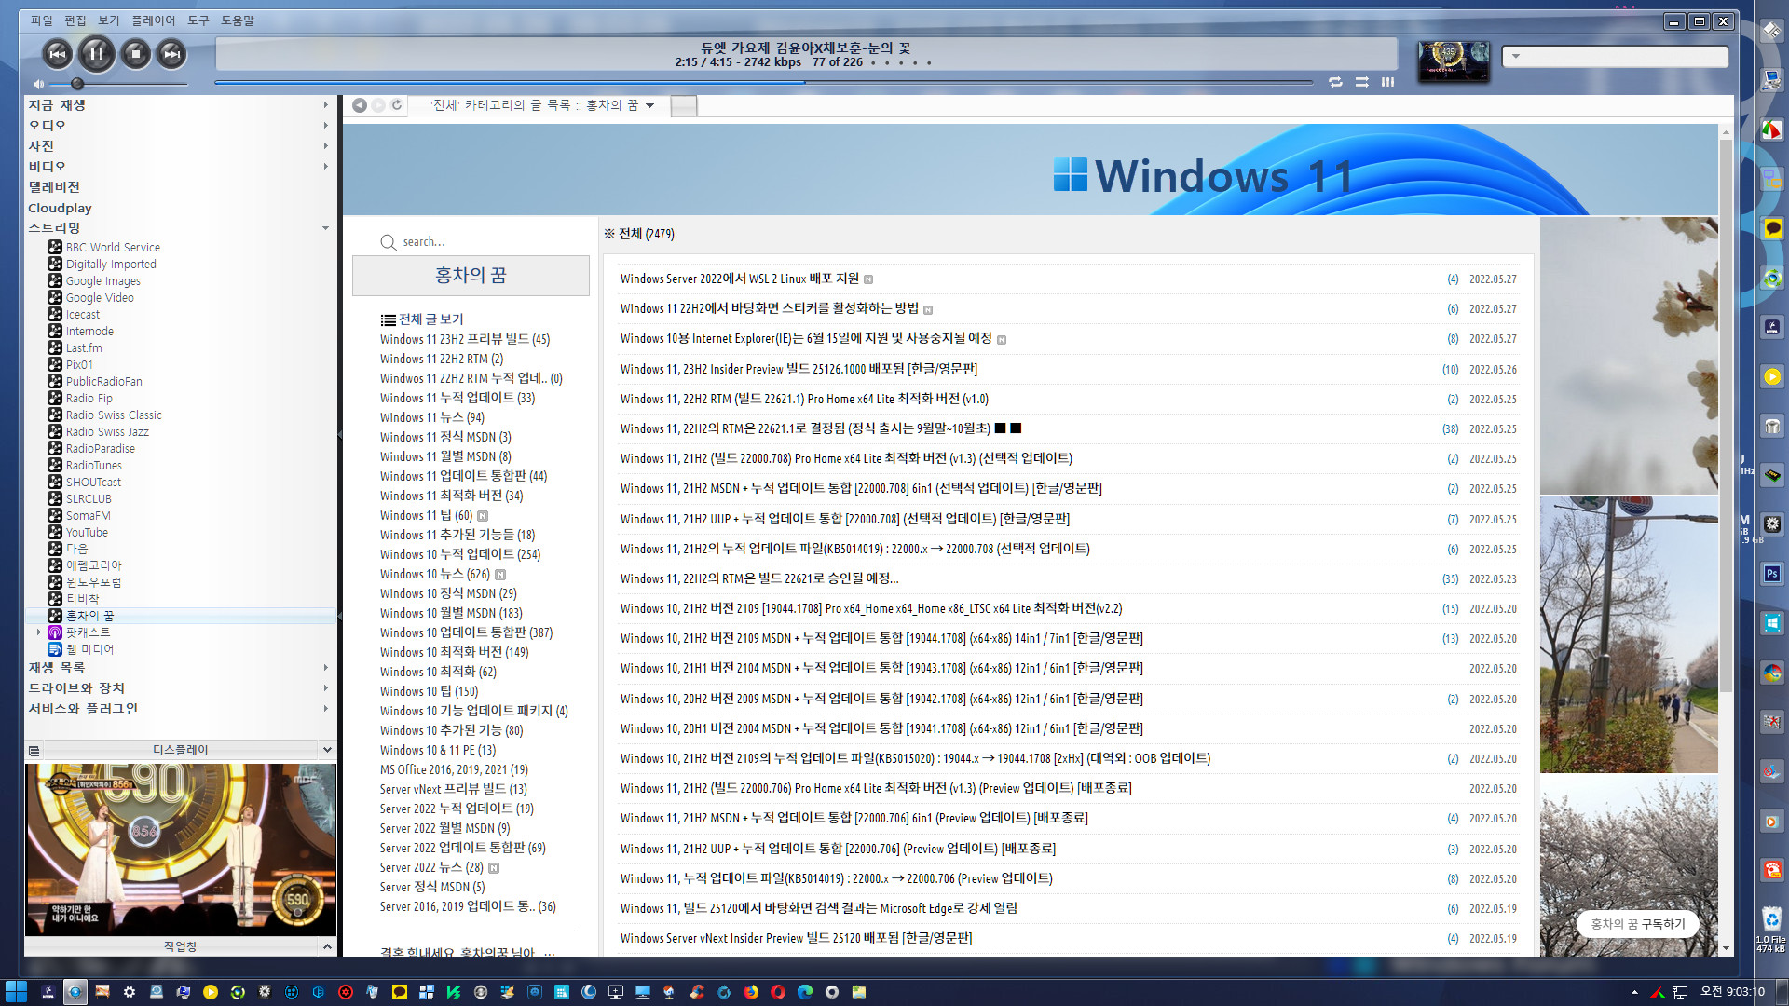Open the 파일 menu
This screenshot has height=1006, width=1789.
[42, 20]
